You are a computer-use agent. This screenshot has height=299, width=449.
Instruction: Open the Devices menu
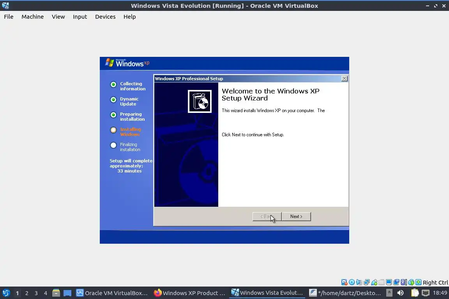pos(105,17)
